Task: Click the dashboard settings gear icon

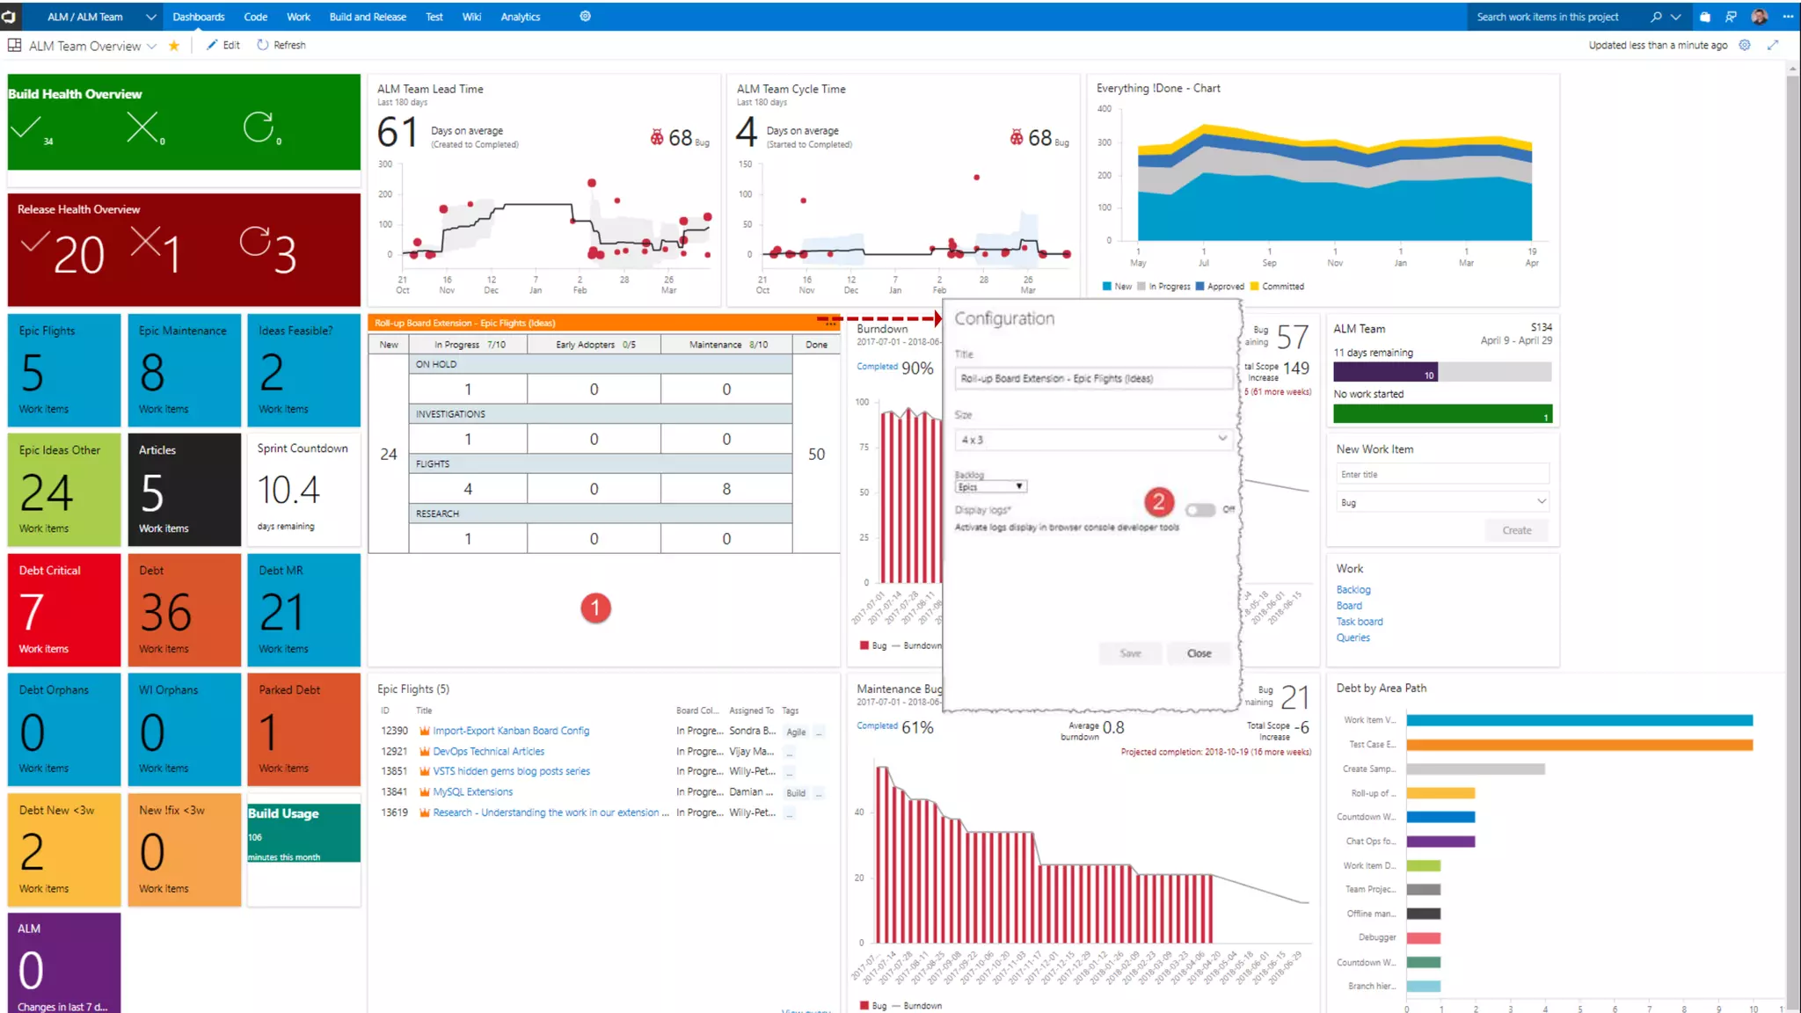Action: point(1745,45)
